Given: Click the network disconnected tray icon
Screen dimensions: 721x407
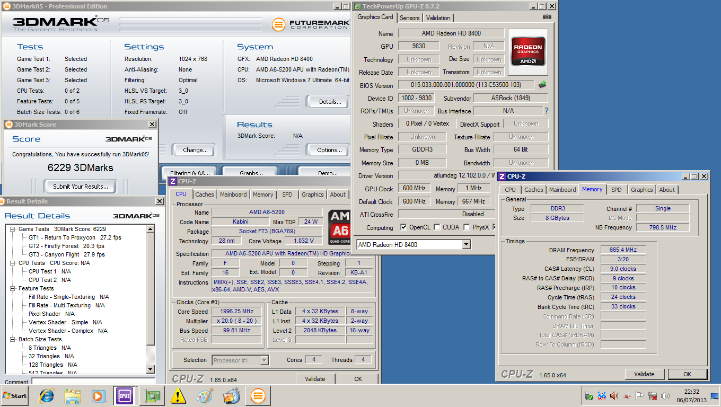Looking at the screenshot, I should (653, 396).
